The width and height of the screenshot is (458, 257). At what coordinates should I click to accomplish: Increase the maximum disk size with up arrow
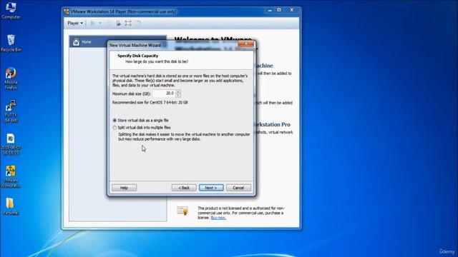tap(178, 91)
